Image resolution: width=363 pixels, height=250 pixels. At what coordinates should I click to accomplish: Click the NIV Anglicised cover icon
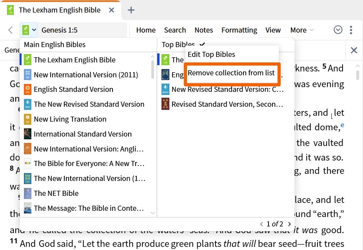click(27, 149)
